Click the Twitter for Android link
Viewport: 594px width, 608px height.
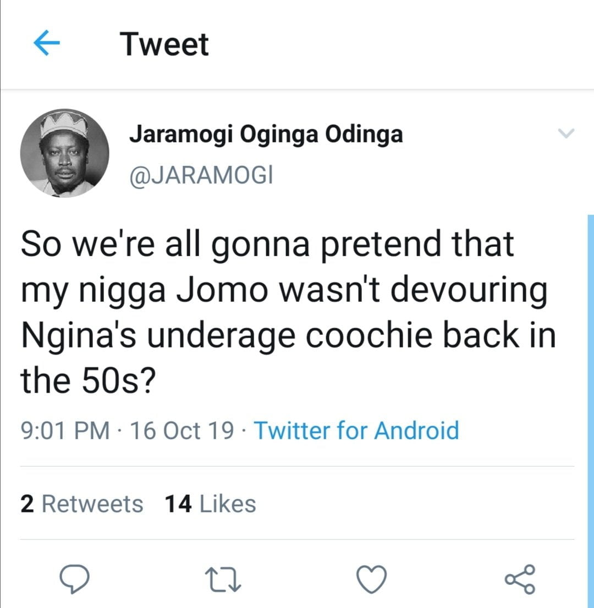(x=356, y=430)
